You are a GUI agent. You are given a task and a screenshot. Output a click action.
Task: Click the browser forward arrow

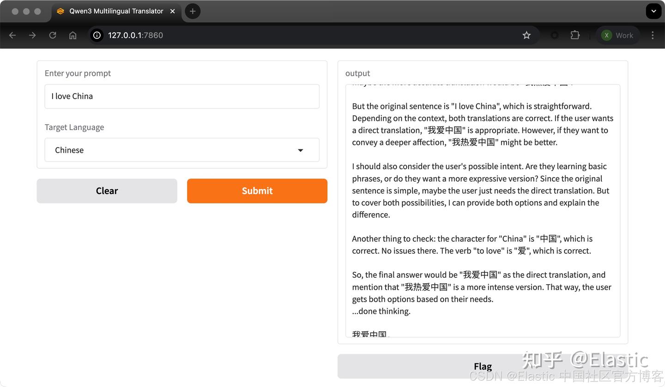(x=32, y=36)
